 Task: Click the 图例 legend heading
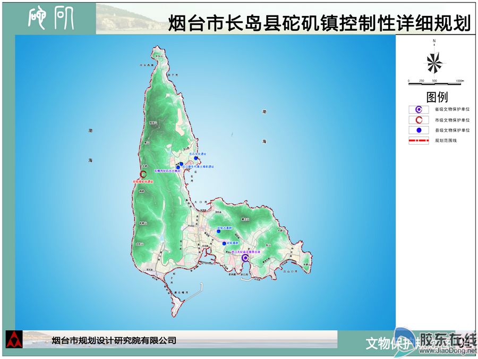(x=437, y=97)
